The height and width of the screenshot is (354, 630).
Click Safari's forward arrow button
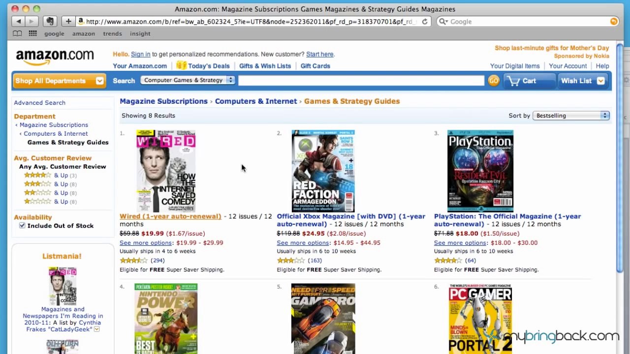pyautogui.click(x=31, y=21)
